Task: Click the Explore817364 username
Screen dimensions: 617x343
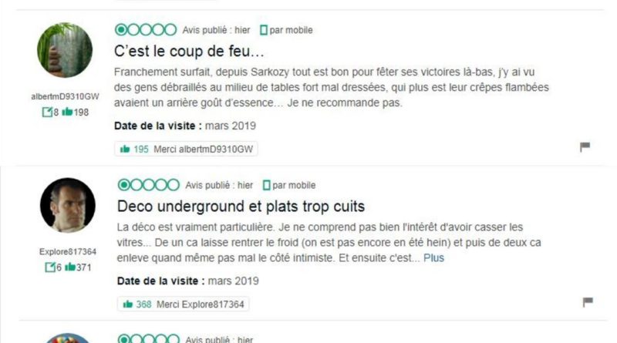Action: (x=68, y=252)
